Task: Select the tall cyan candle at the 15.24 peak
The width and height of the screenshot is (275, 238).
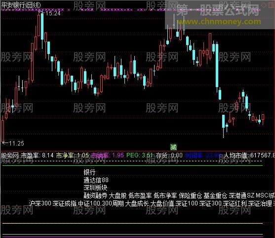Action: click(x=42, y=26)
